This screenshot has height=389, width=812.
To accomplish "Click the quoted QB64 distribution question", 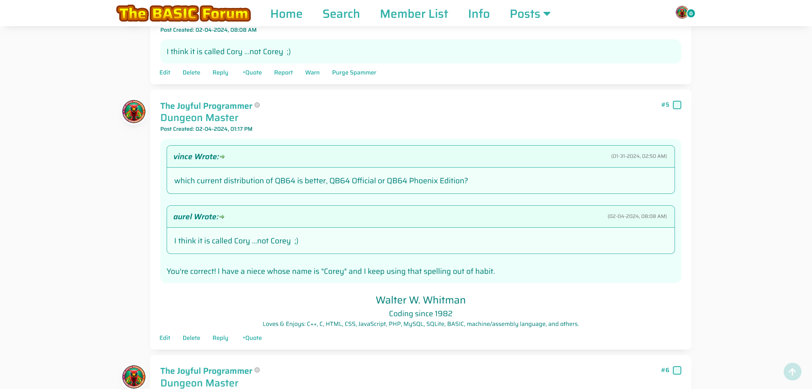I will click(x=321, y=181).
